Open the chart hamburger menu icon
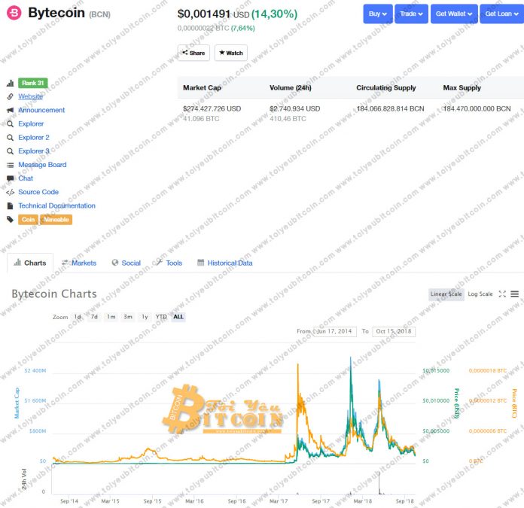524x508 pixels. pyautogui.click(x=515, y=294)
